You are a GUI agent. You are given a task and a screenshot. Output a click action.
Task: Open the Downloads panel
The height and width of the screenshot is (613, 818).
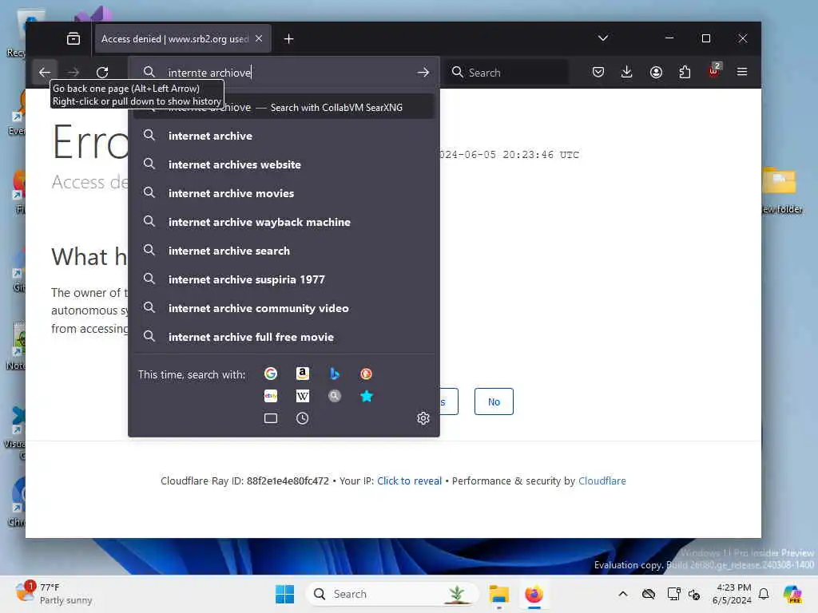[x=626, y=72]
